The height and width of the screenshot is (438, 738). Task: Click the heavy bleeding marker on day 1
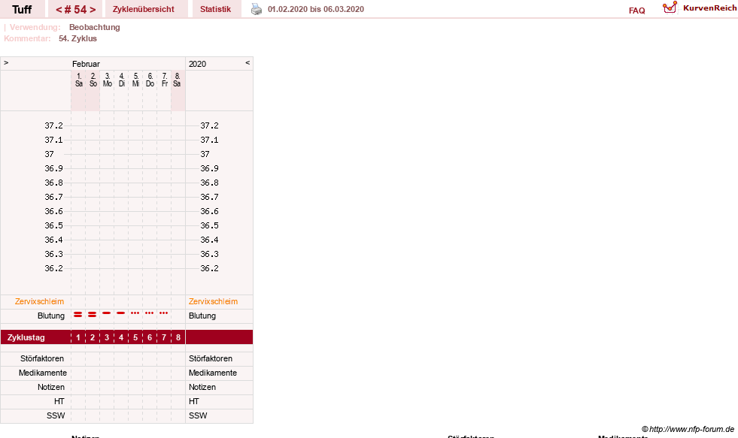point(78,314)
